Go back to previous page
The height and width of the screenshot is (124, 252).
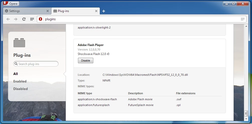(8, 19)
